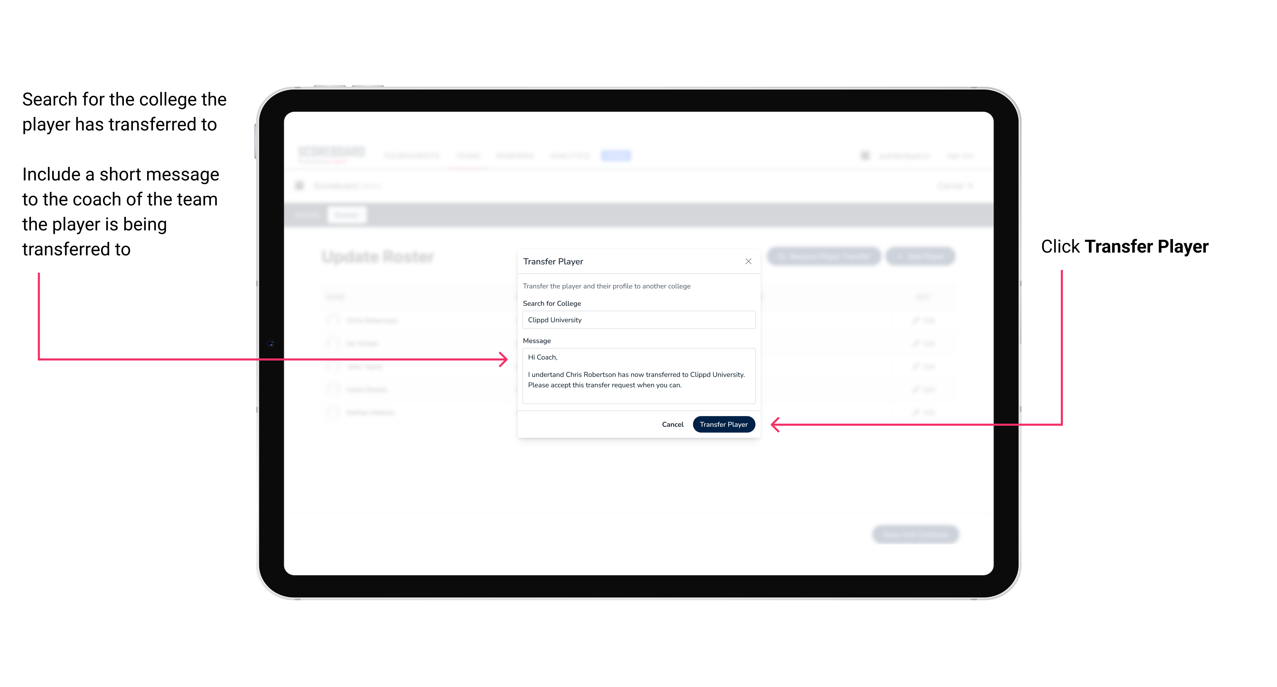This screenshot has width=1277, height=687.
Task: Click the close X on Transfer Player dialog
Action: (746, 261)
